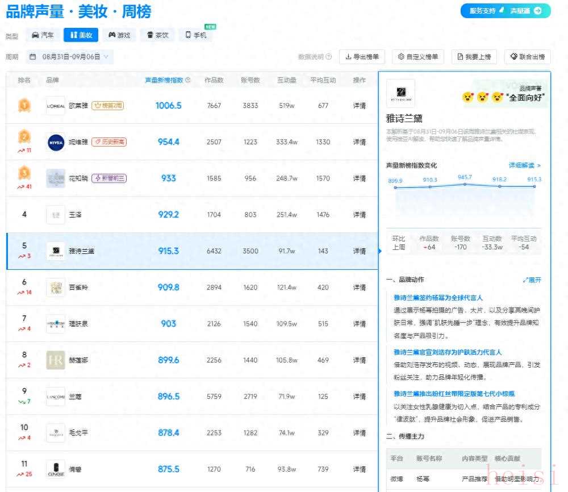Click the 榜首2周 badge on 欧莱雅

click(107, 106)
